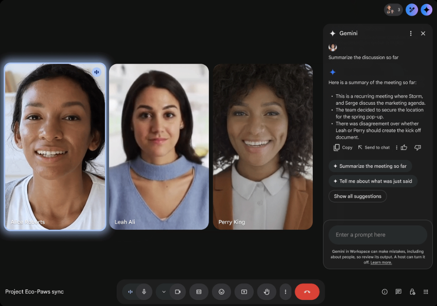
Task: Open meeting details info icon
Action: click(x=384, y=292)
